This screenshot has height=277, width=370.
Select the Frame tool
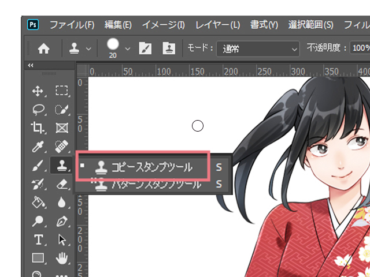[62, 128]
